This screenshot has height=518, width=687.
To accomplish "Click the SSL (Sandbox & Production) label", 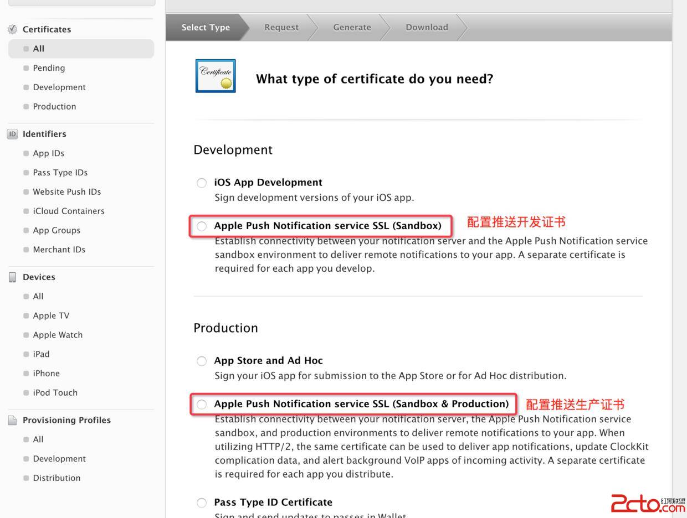I will [361, 404].
